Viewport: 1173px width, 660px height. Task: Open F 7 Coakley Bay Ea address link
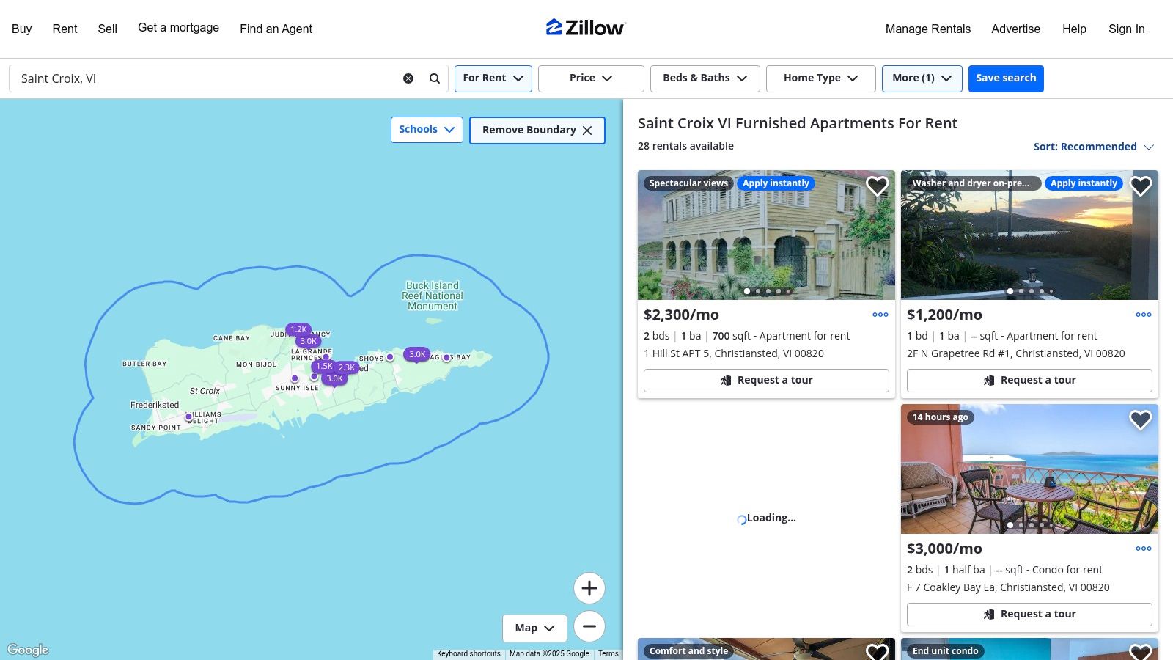coord(1008,587)
